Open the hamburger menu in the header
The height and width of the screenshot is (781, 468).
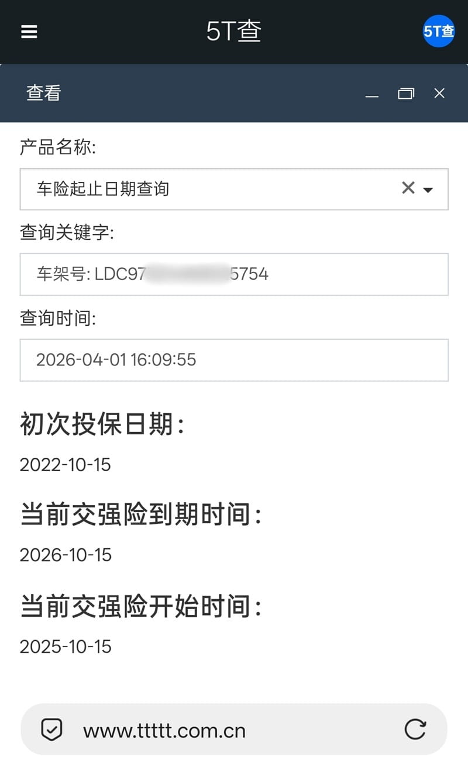click(x=29, y=32)
